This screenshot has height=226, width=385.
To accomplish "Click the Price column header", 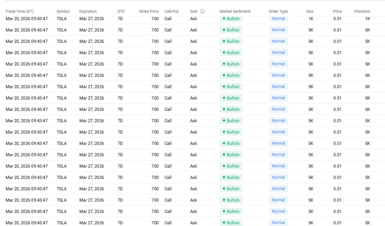I will coord(337,11).
